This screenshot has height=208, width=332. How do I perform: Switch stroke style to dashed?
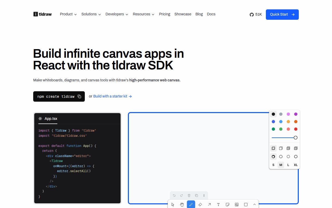[x=281, y=157]
